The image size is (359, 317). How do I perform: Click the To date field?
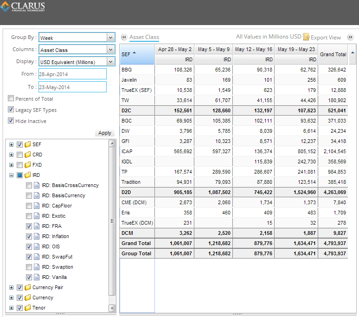[x=72, y=87]
